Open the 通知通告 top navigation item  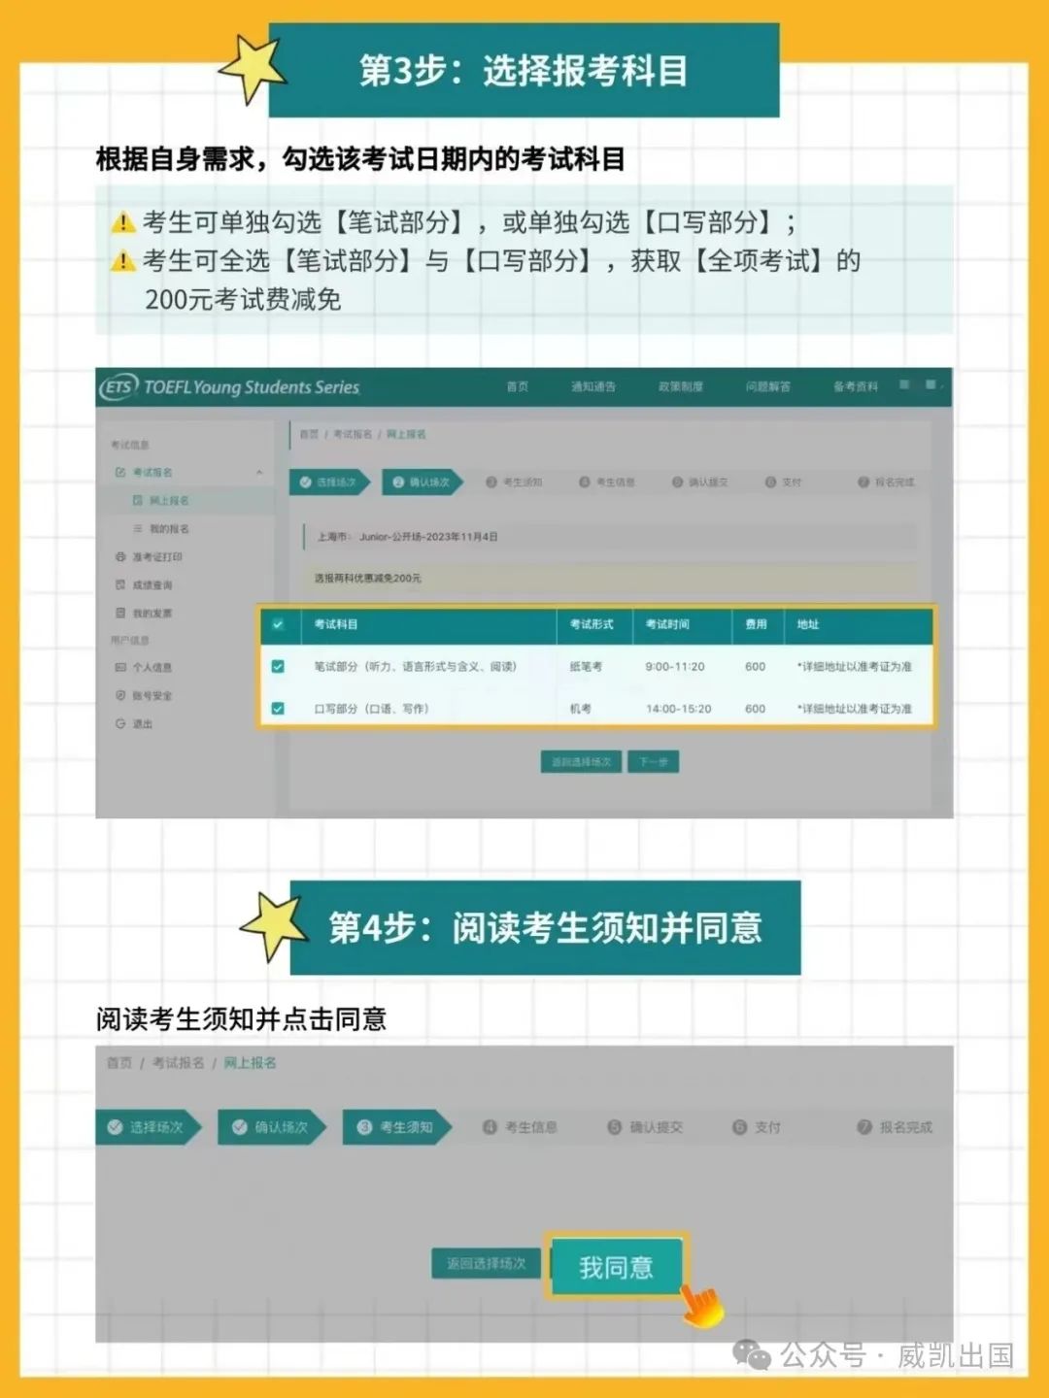[x=592, y=386]
